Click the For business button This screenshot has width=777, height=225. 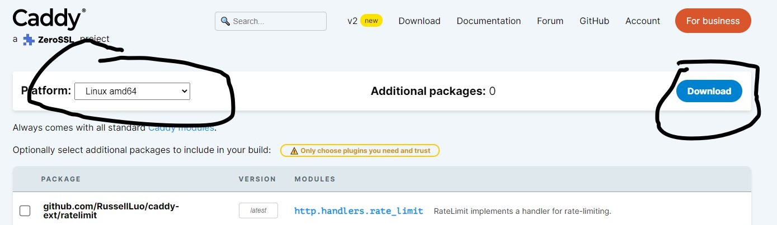pos(713,21)
